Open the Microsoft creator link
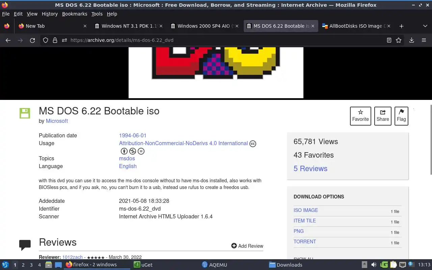The image size is (432, 270). coord(57,121)
